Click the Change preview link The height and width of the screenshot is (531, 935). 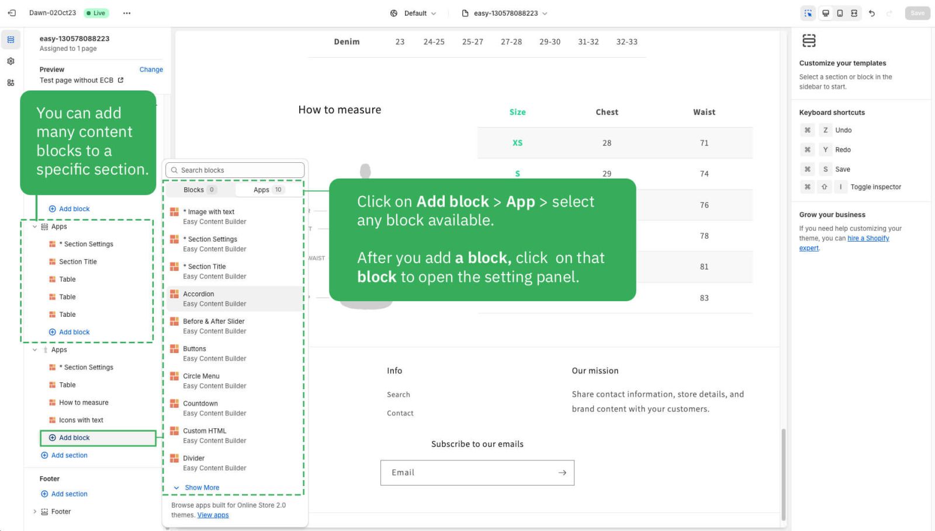(151, 69)
